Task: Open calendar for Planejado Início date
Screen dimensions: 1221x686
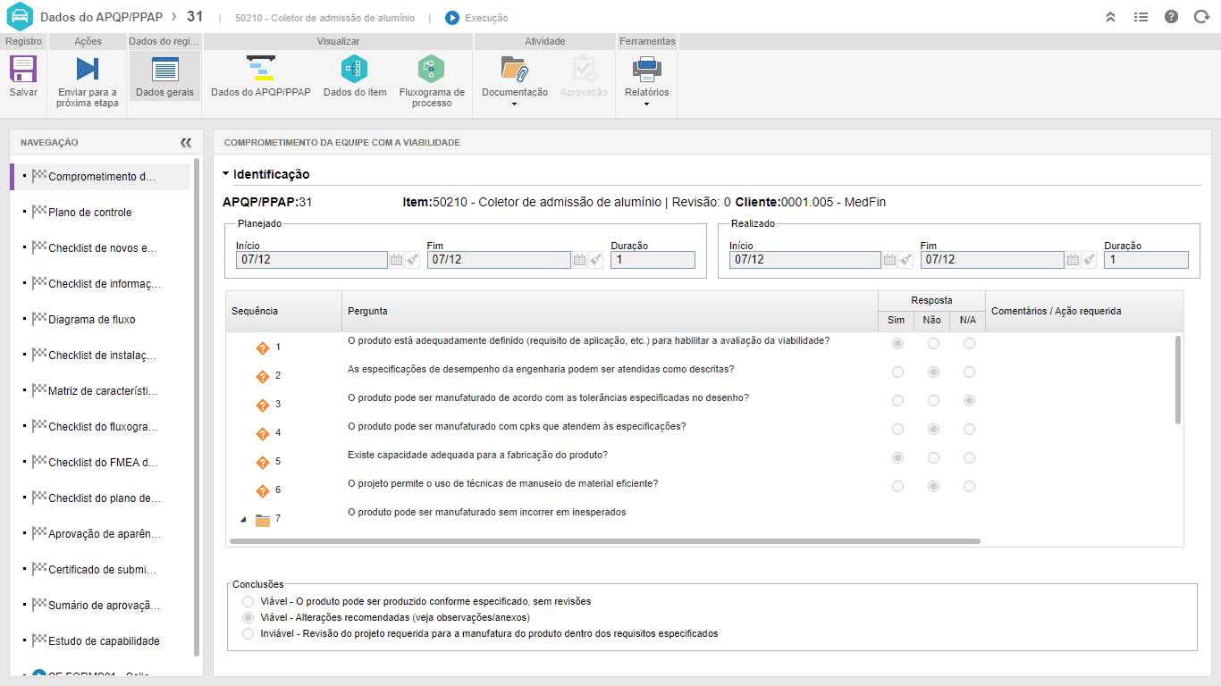Action: pos(397,260)
